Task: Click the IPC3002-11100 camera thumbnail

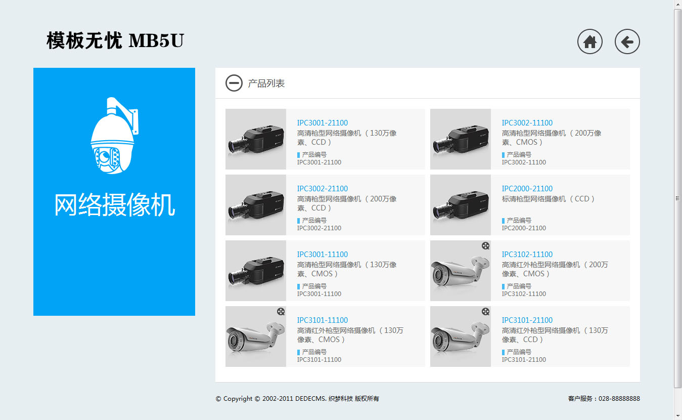Action: coord(461,139)
